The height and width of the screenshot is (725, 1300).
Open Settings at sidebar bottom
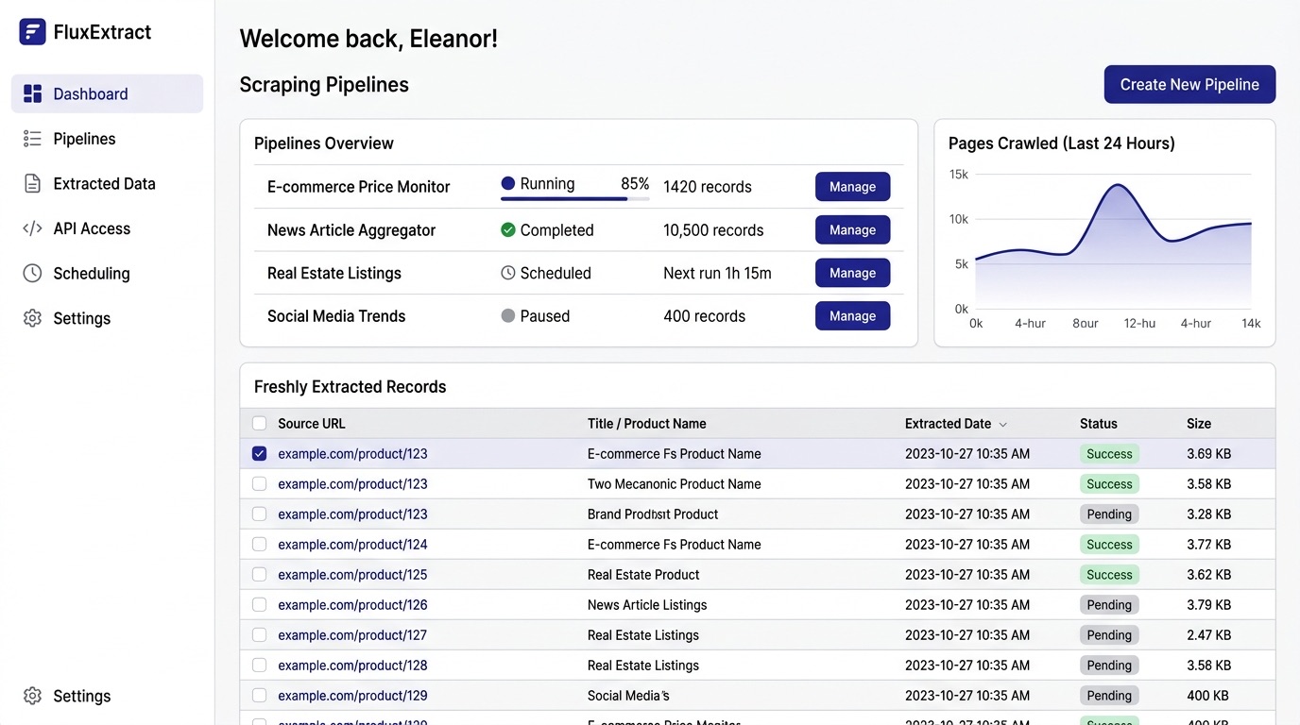108,696
